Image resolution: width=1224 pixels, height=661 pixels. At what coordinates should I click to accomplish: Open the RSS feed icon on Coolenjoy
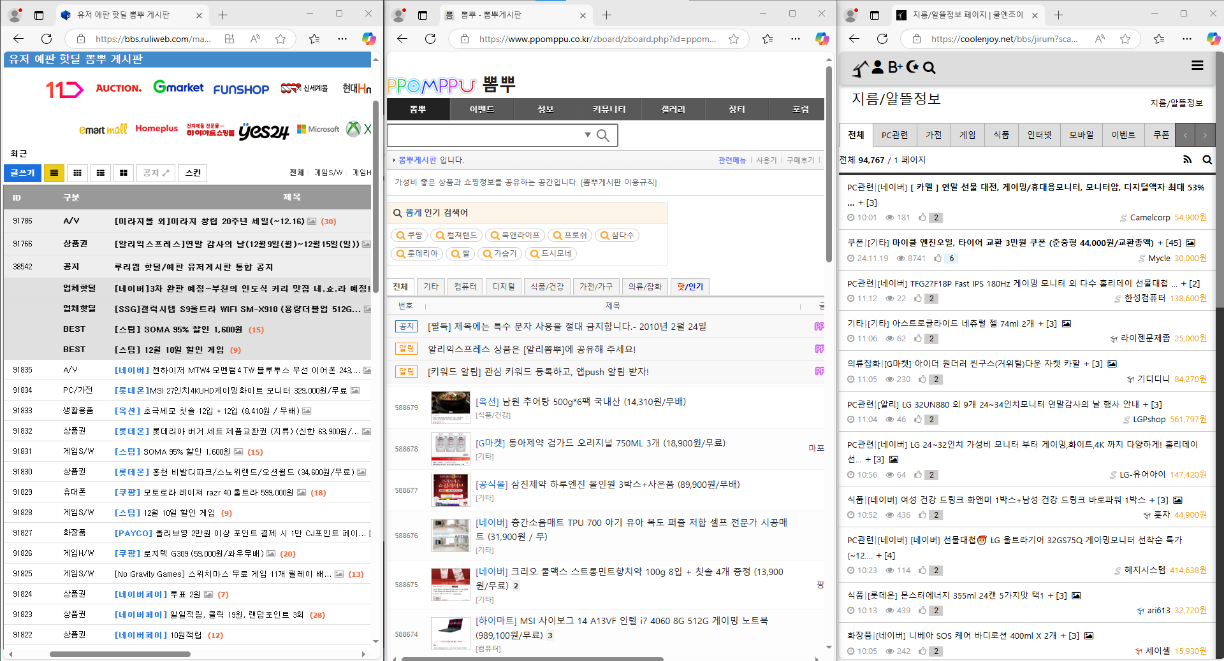[1187, 160]
